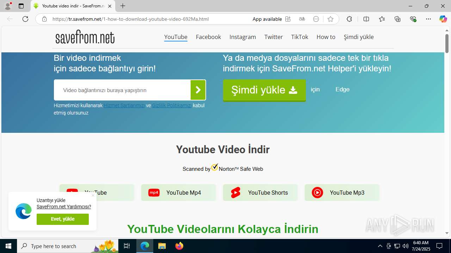Viewport: 451px width, 253px height.
Task: Click the video link input field
Action: (122, 90)
